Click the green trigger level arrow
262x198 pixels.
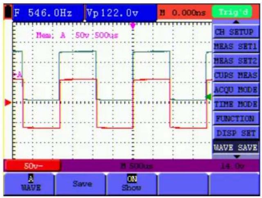coord(208,97)
